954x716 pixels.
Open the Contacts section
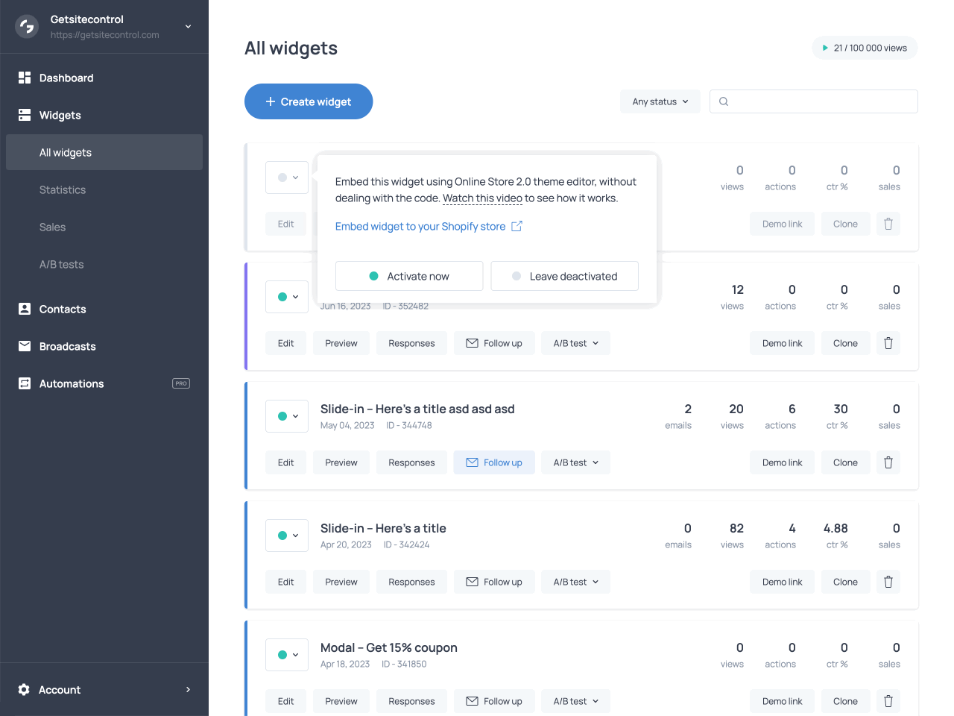[x=63, y=309]
